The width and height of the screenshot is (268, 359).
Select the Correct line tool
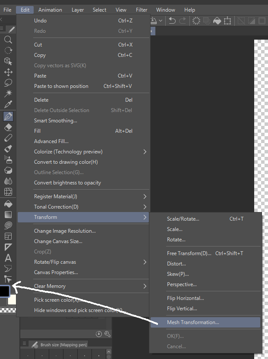point(8,279)
